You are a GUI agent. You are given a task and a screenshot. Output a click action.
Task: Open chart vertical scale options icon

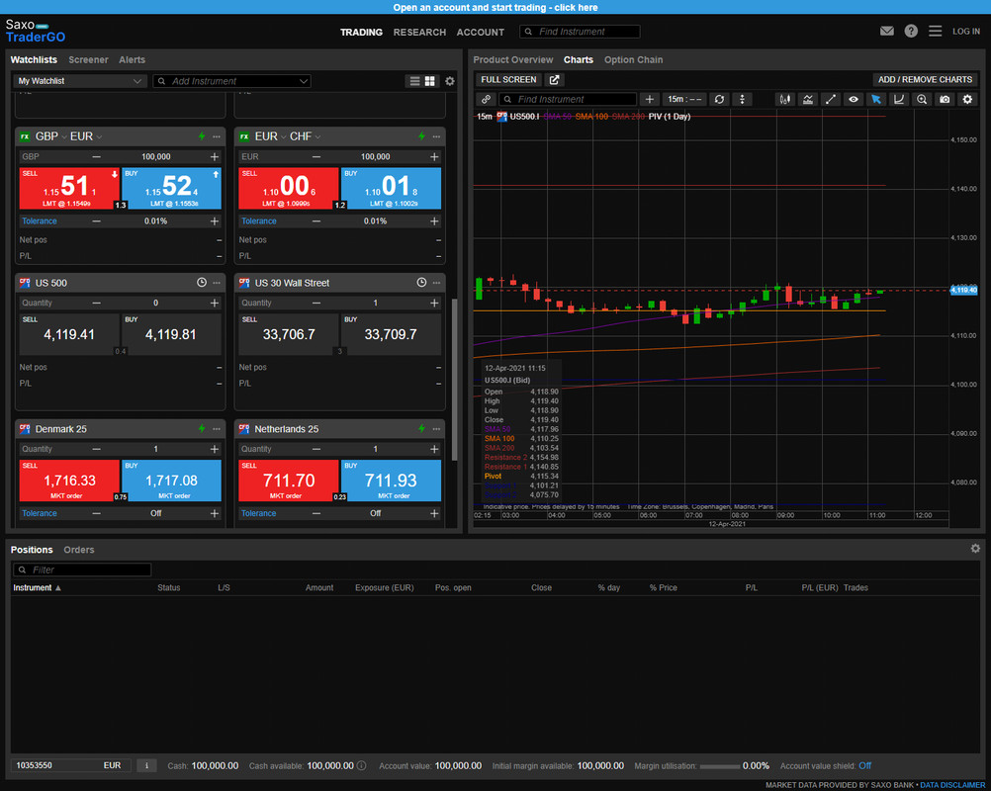coord(742,99)
